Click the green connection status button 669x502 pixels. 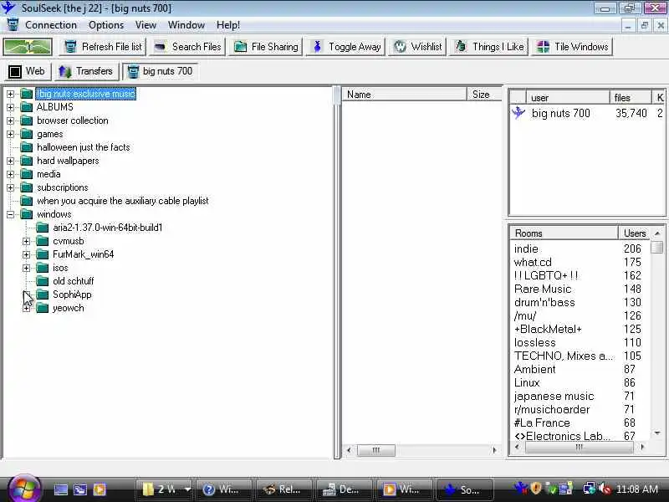click(28, 47)
